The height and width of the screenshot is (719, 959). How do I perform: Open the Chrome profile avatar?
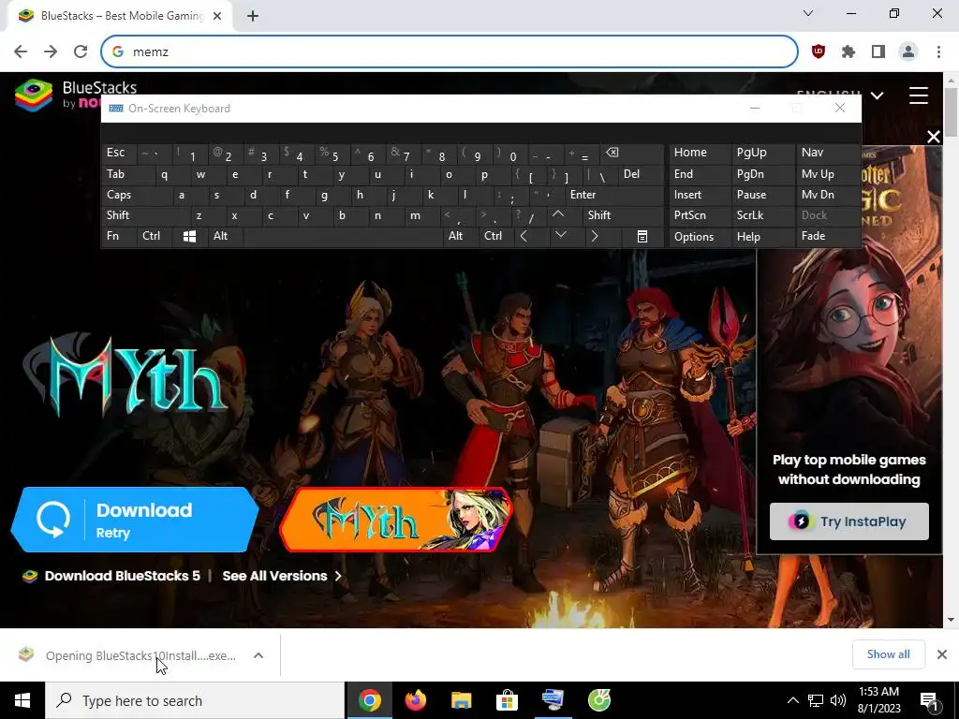coord(908,52)
